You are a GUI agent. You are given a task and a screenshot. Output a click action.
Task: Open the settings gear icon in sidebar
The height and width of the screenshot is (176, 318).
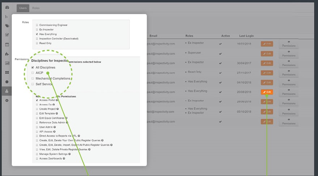click(7, 100)
